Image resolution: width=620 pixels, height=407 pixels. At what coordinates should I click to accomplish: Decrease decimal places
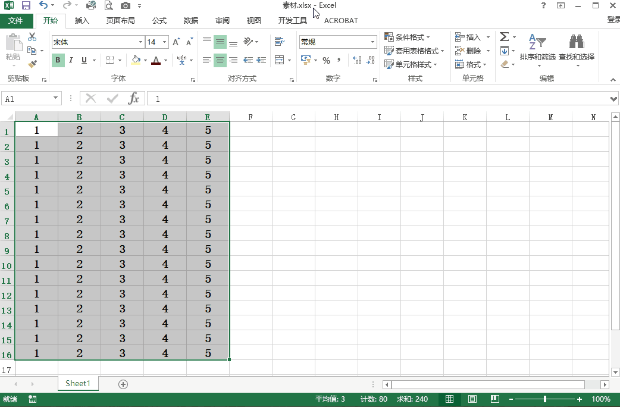pos(371,60)
